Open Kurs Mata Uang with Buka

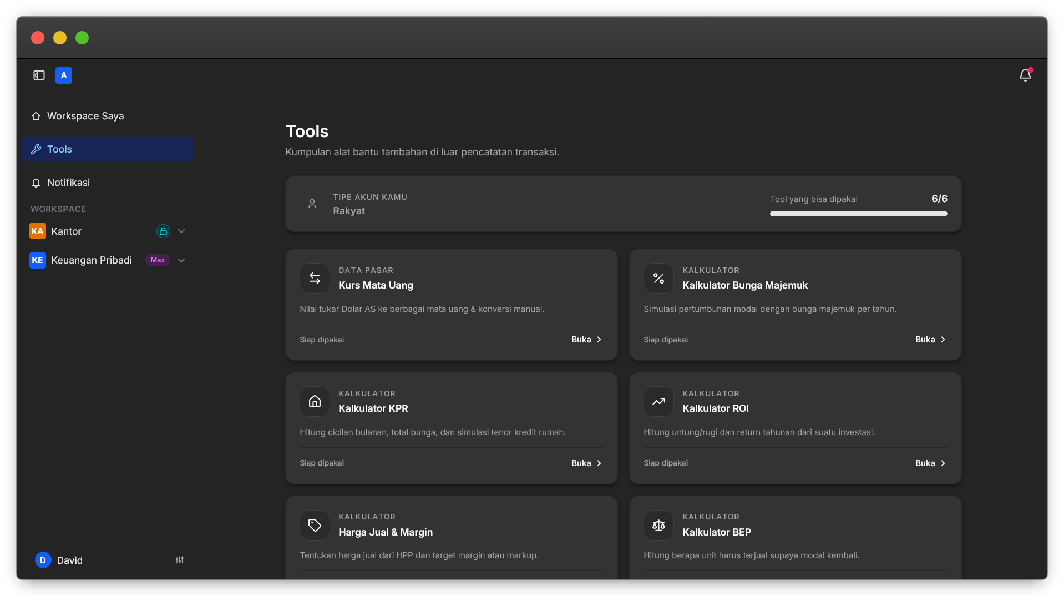pyautogui.click(x=587, y=340)
